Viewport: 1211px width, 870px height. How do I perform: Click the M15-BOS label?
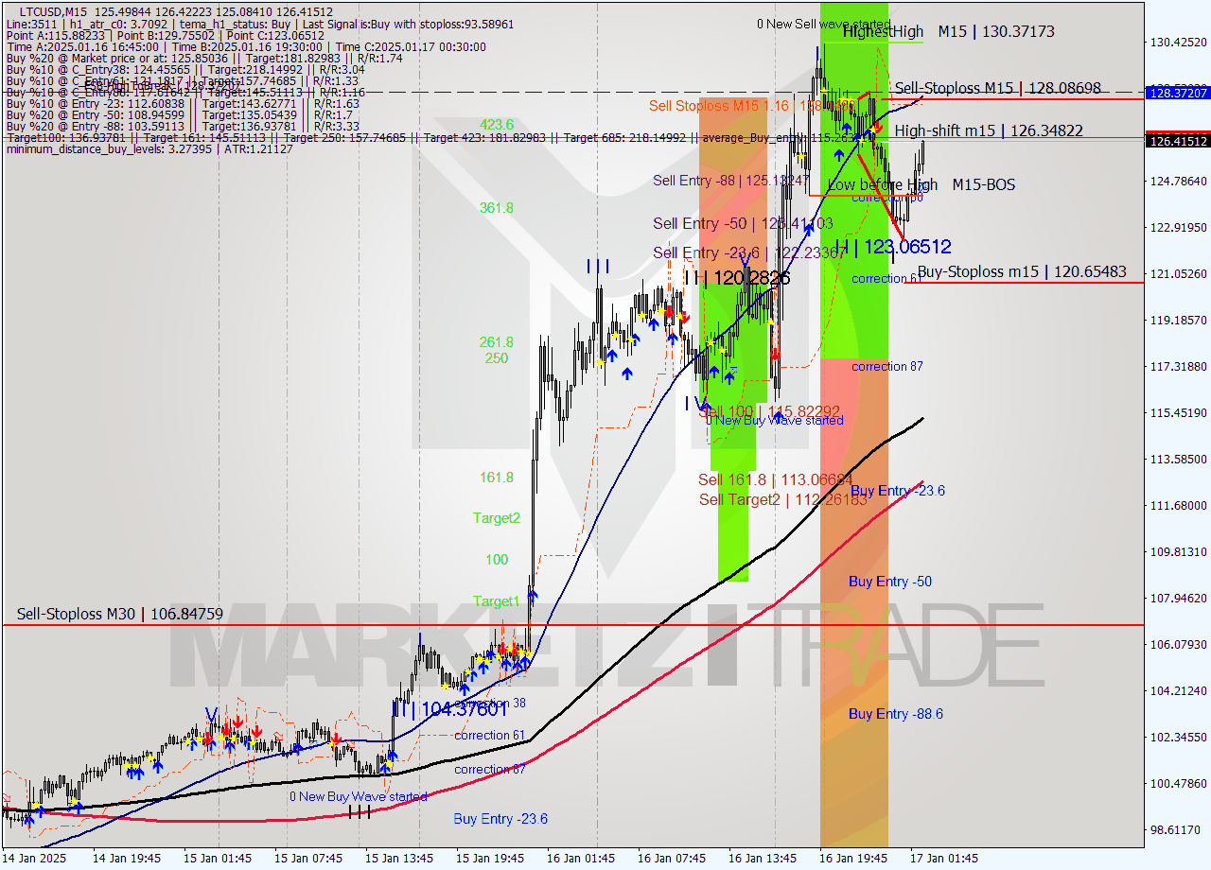[x=984, y=184]
